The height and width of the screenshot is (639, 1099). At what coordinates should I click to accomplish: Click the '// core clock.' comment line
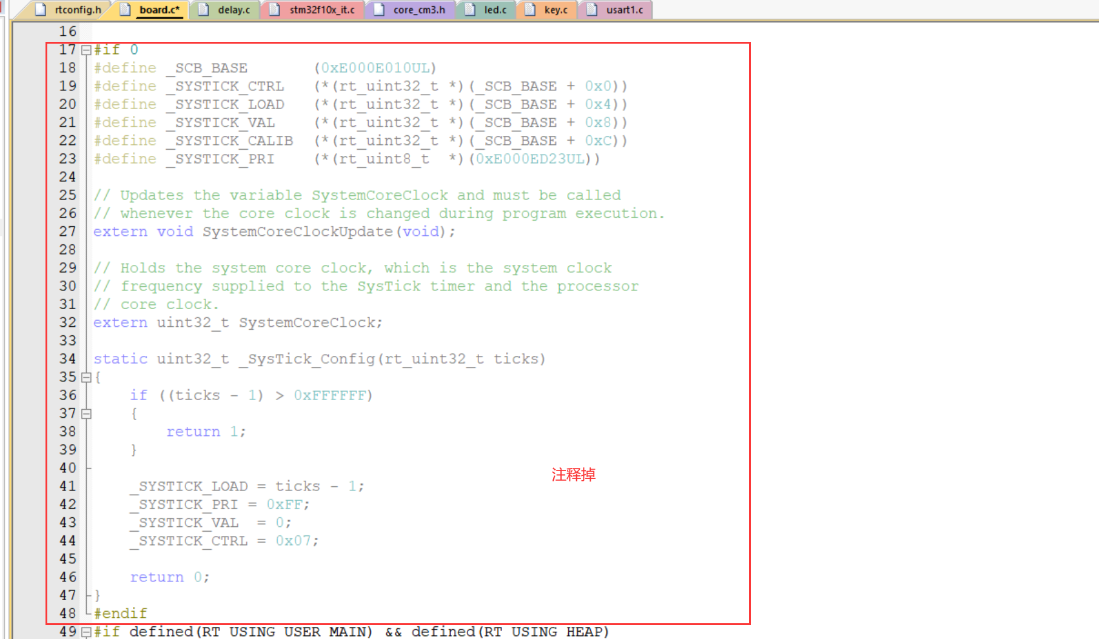pos(156,304)
